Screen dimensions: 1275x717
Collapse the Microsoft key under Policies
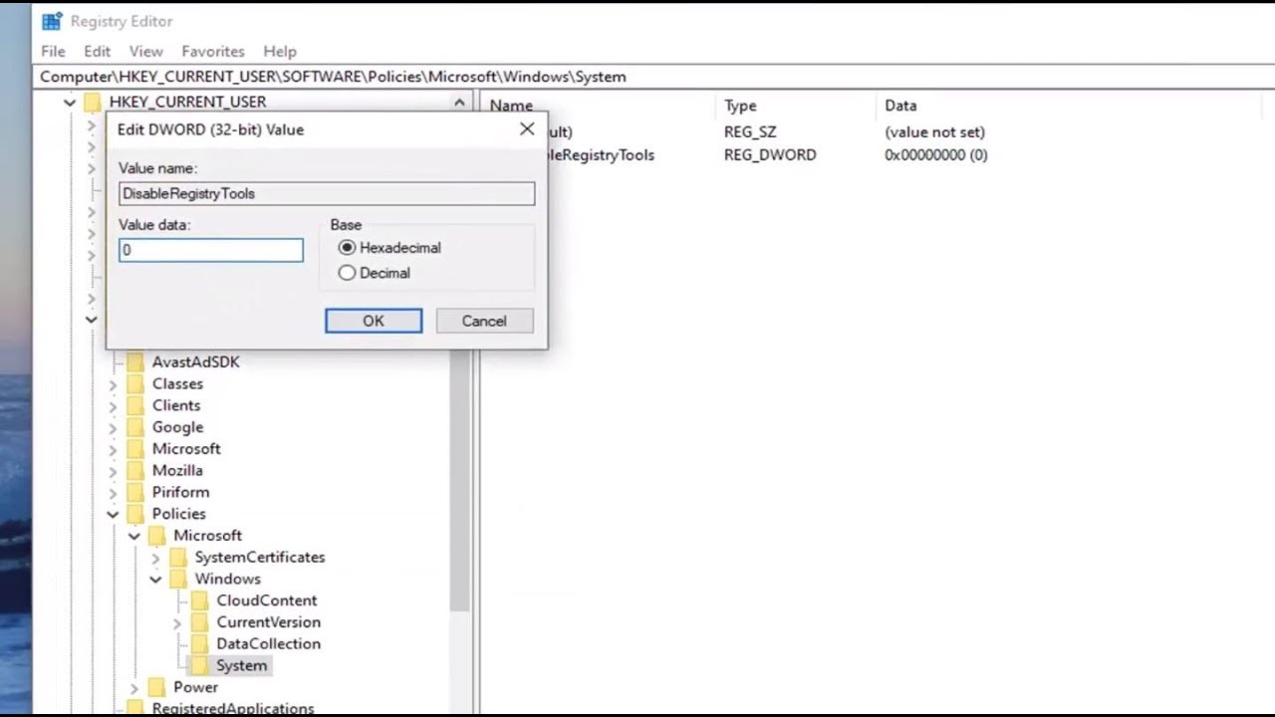pyautogui.click(x=134, y=536)
